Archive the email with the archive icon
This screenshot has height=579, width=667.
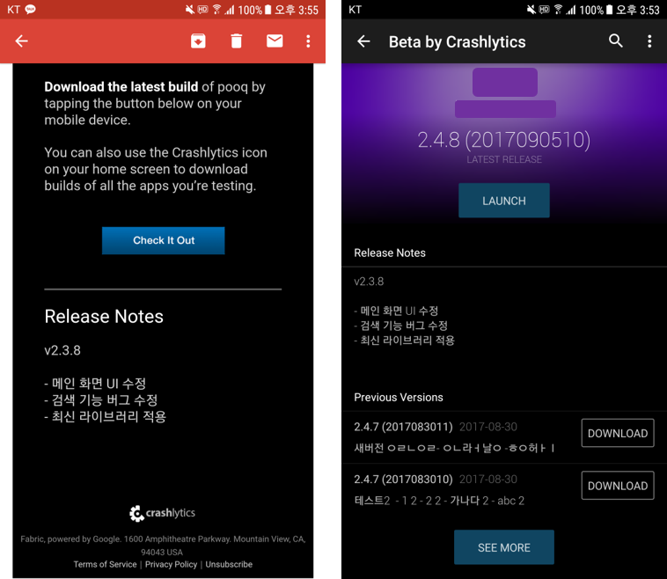198,40
